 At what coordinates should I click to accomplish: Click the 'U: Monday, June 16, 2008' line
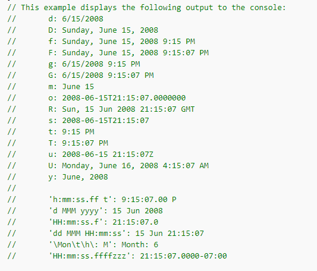(x=128, y=166)
